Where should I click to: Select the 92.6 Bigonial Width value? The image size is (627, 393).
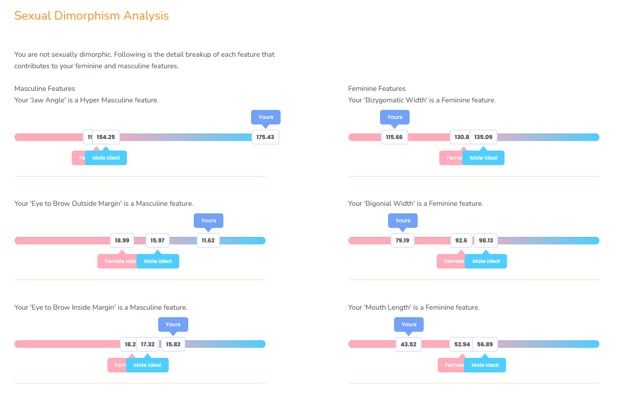461,240
